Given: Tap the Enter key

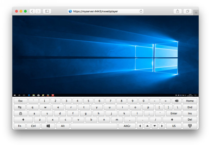Looking at the screenshot, I should [174, 114].
